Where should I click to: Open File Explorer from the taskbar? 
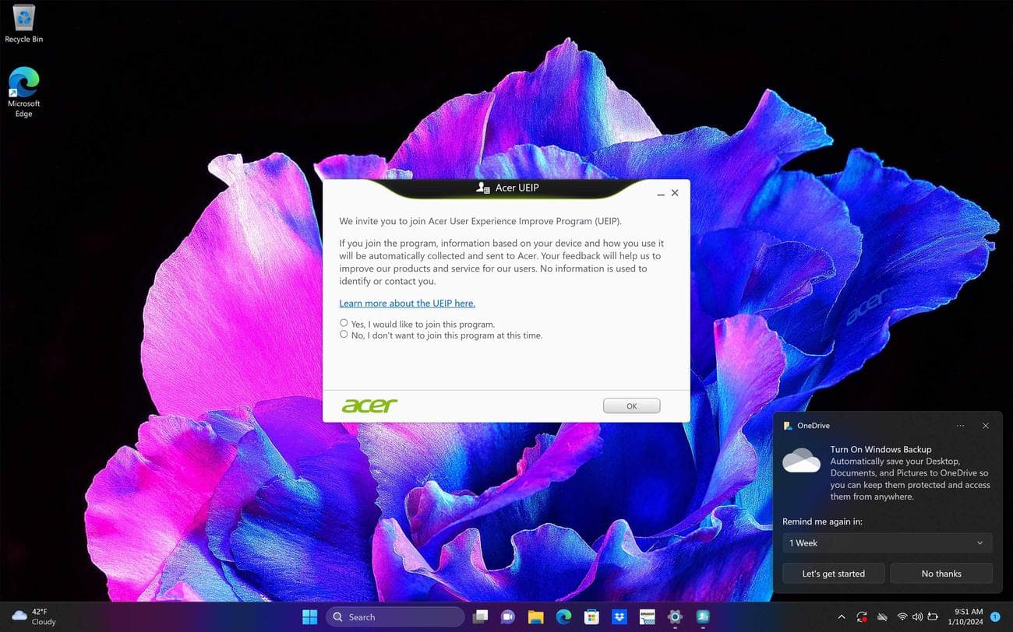click(x=535, y=616)
